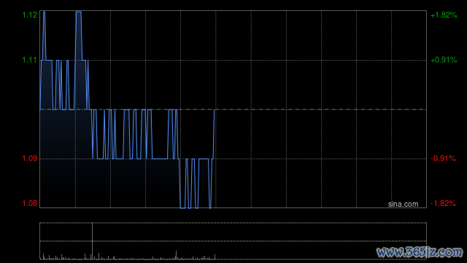The height and width of the screenshot is (263, 467).
Task: Click the 1.08 price axis label
Action: click(x=30, y=203)
